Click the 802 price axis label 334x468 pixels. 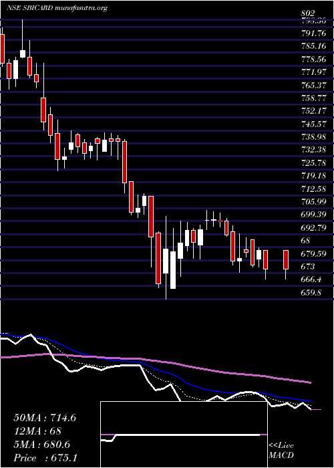pos(308,13)
